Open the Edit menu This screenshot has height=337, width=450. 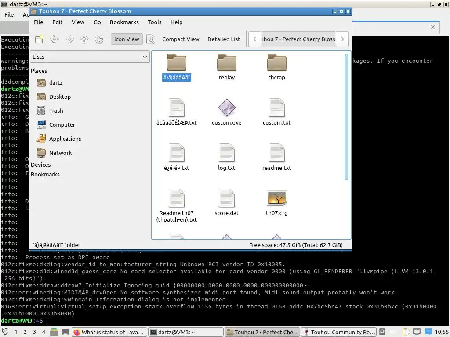point(58,22)
